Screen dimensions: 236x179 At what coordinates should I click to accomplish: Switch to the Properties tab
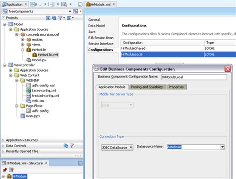click(176, 87)
